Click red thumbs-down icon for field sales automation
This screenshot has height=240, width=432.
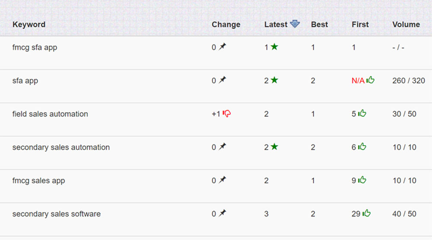(227, 113)
